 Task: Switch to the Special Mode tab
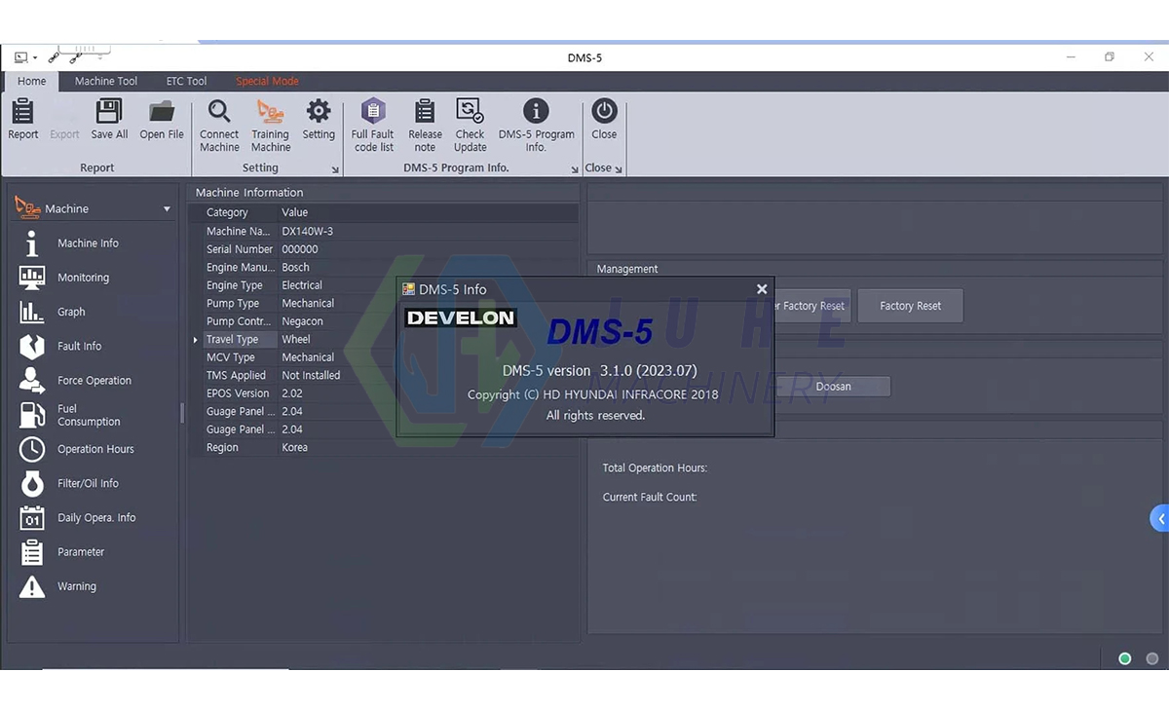267,81
